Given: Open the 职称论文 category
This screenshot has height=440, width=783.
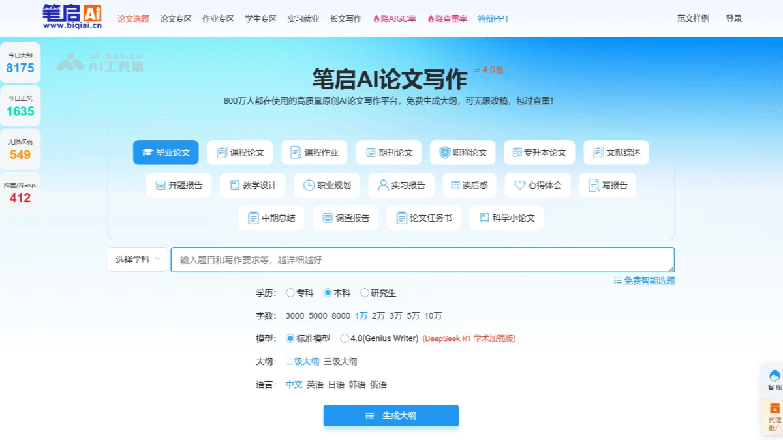Looking at the screenshot, I should click(463, 152).
